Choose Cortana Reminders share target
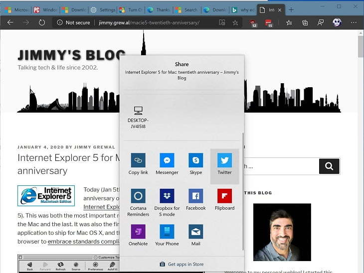 (x=138, y=202)
